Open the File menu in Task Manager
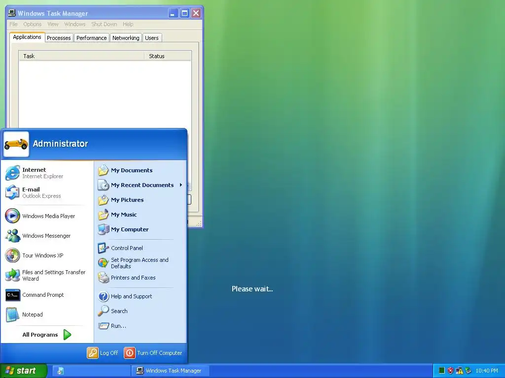 (13, 24)
